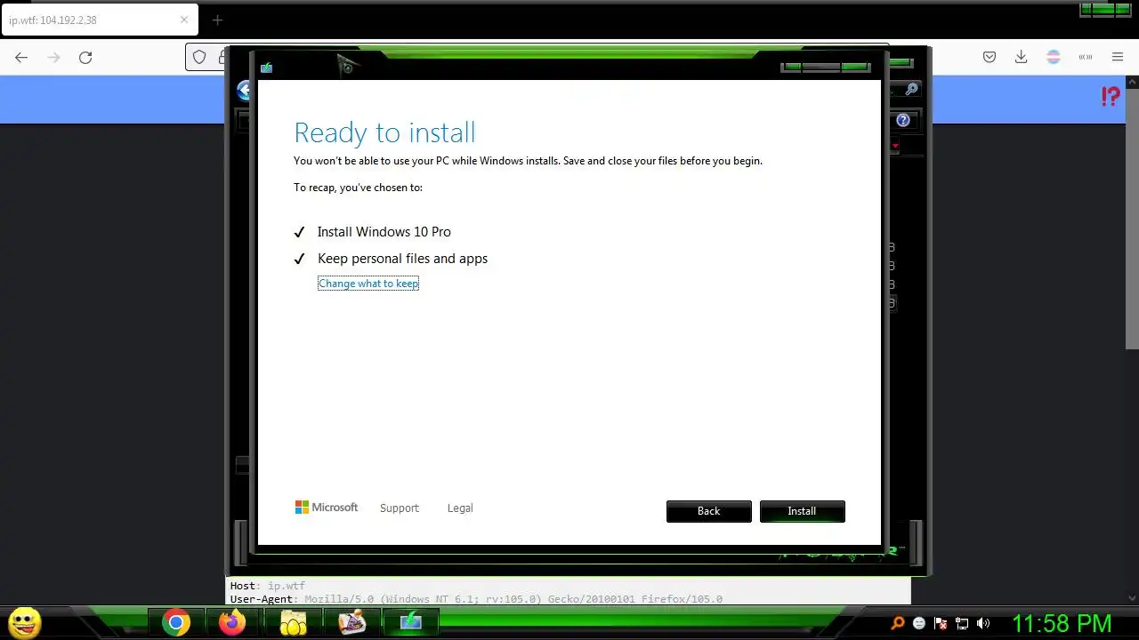
Task: Click the Microsoft logo in setup dialog
Action: coord(327,508)
